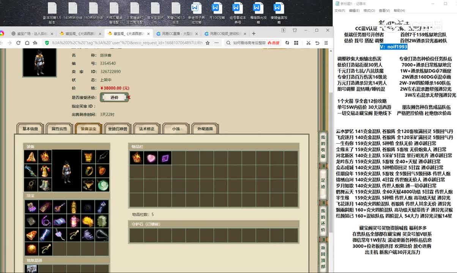Viewport: 457px width, 273px height.
Task: Click the scissors screenshot icon in browser toolbar
Action: coord(309,43)
